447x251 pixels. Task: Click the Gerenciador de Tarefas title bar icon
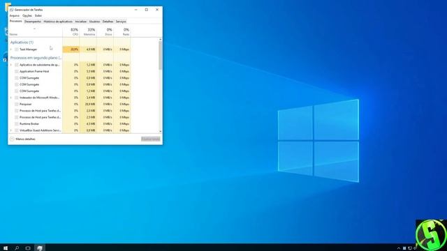coord(12,10)
